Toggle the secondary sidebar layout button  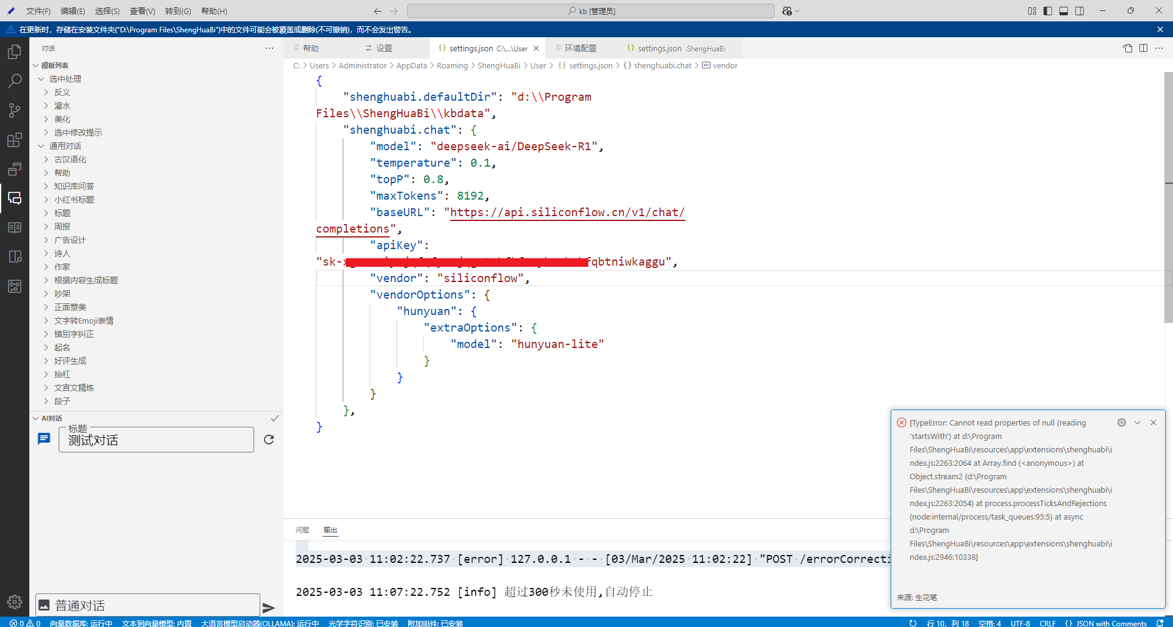1080,11
